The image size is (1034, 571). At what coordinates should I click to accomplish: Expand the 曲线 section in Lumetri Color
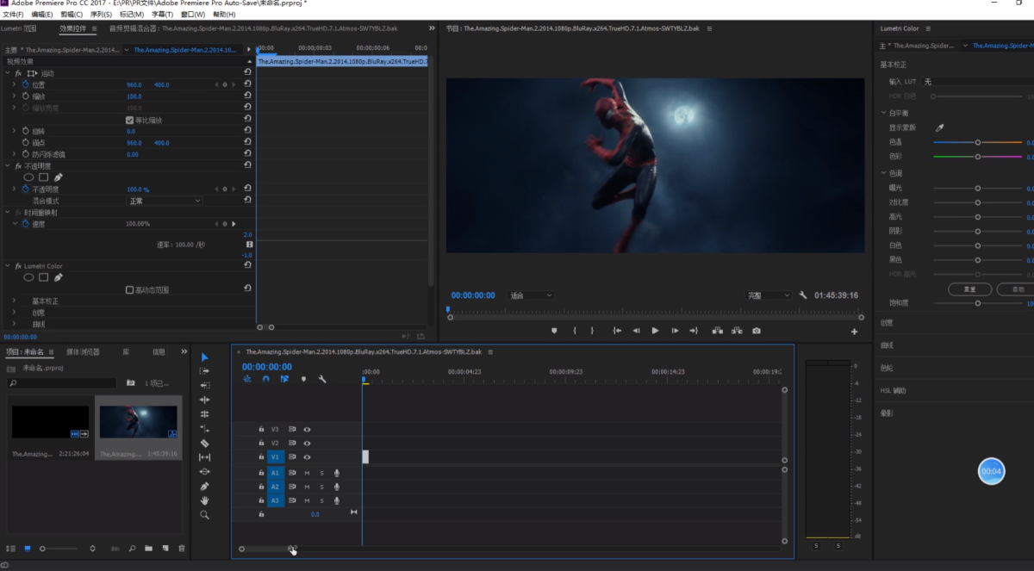[887, 345]
